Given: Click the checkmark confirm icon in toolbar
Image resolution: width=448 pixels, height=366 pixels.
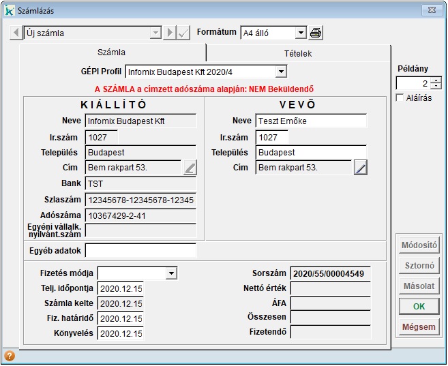Looking at the screenshot, I should [x=183, y=33].
